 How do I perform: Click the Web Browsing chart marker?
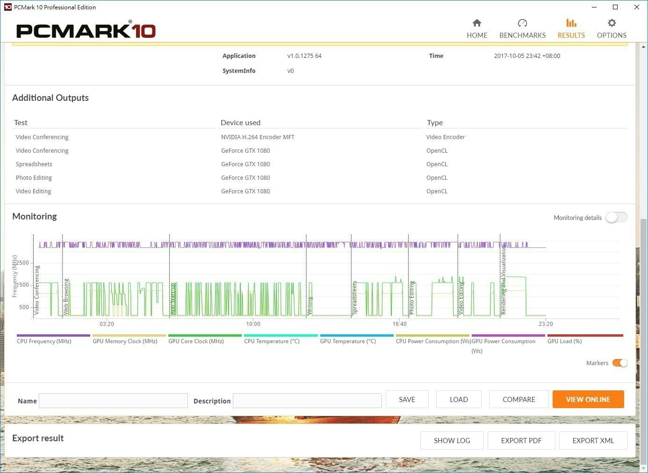pyautogui.click(x=66, y=296)
